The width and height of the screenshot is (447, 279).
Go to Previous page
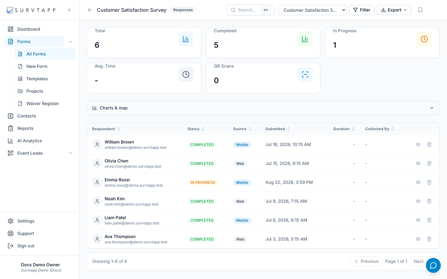point(366,261)
